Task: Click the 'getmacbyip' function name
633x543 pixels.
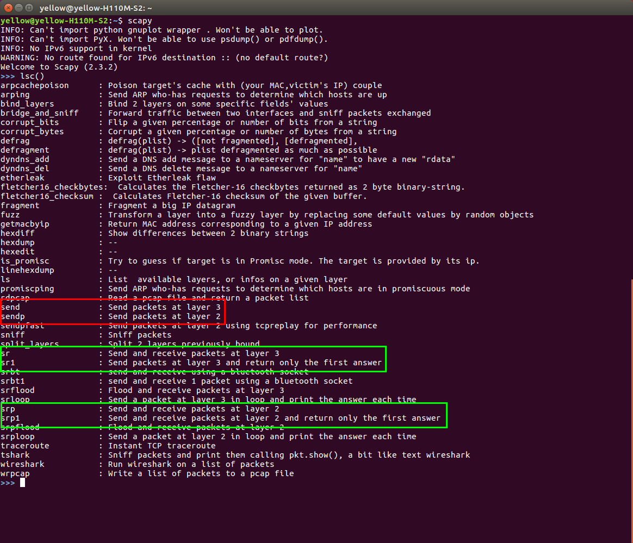Action: [24, 224]
